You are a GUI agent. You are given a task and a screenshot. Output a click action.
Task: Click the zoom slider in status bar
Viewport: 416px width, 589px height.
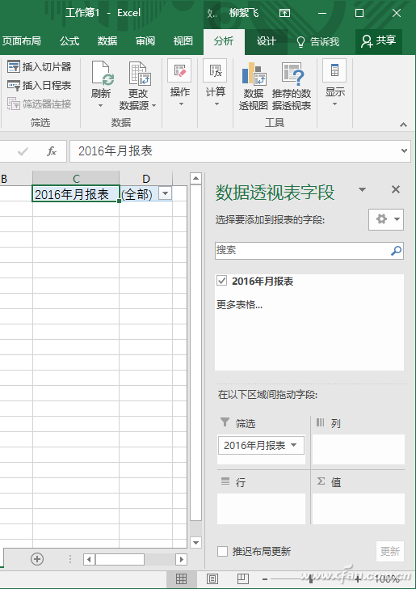311,578
